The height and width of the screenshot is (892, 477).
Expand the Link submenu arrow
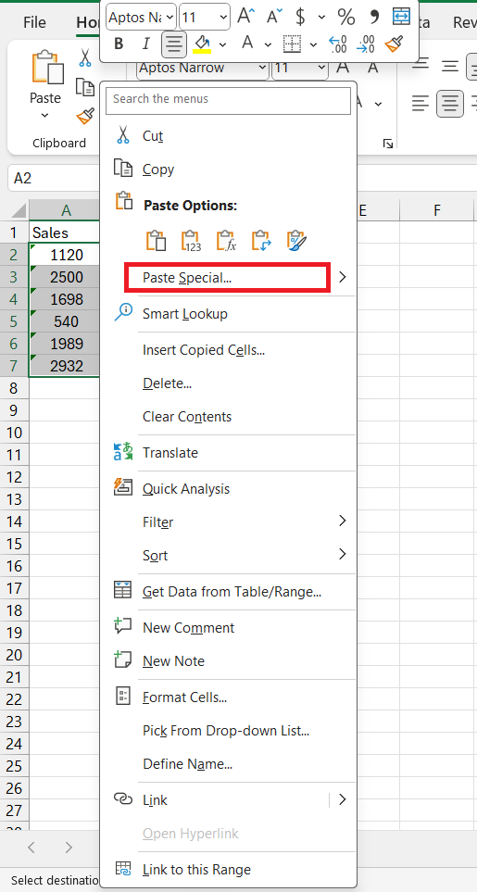[x=343, y=799]
